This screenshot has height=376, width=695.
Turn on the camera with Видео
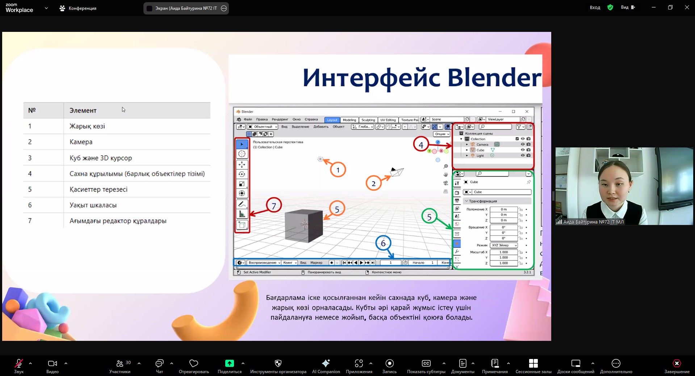pyautogui.click(x=52, y=363)
